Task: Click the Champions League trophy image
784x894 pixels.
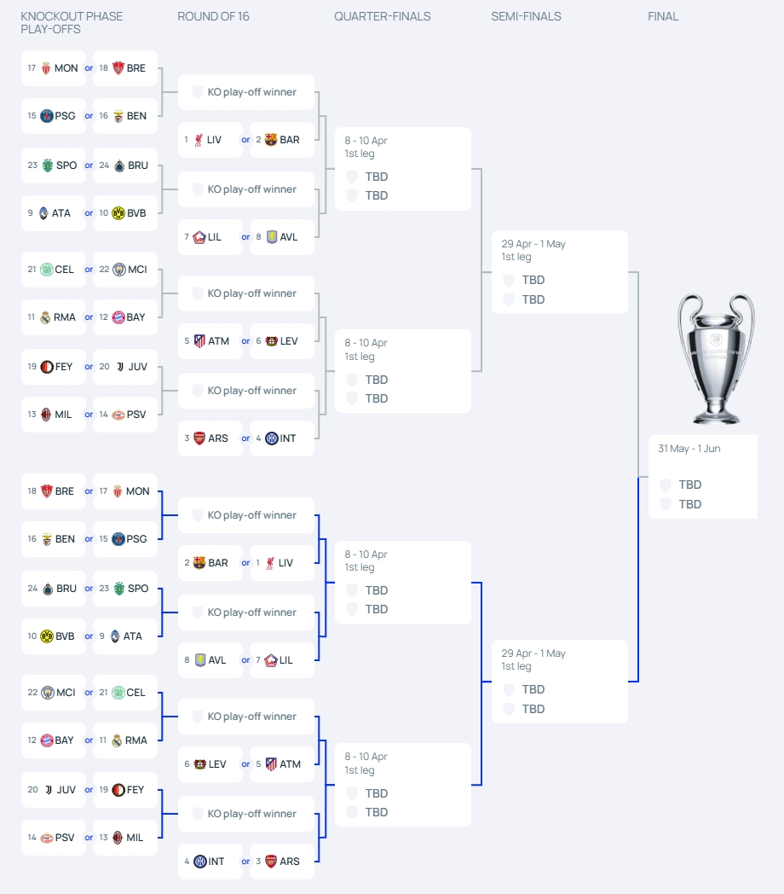Action: coord(716,359)
